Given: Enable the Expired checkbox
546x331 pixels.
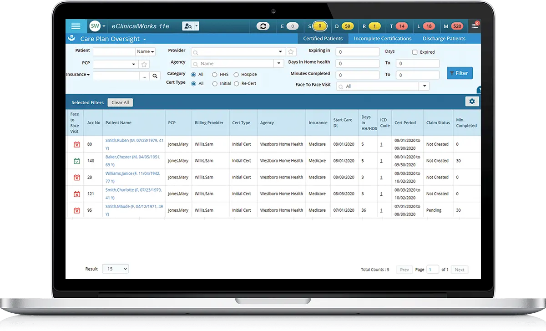Looking at the screenshot, I should [415, 51].
